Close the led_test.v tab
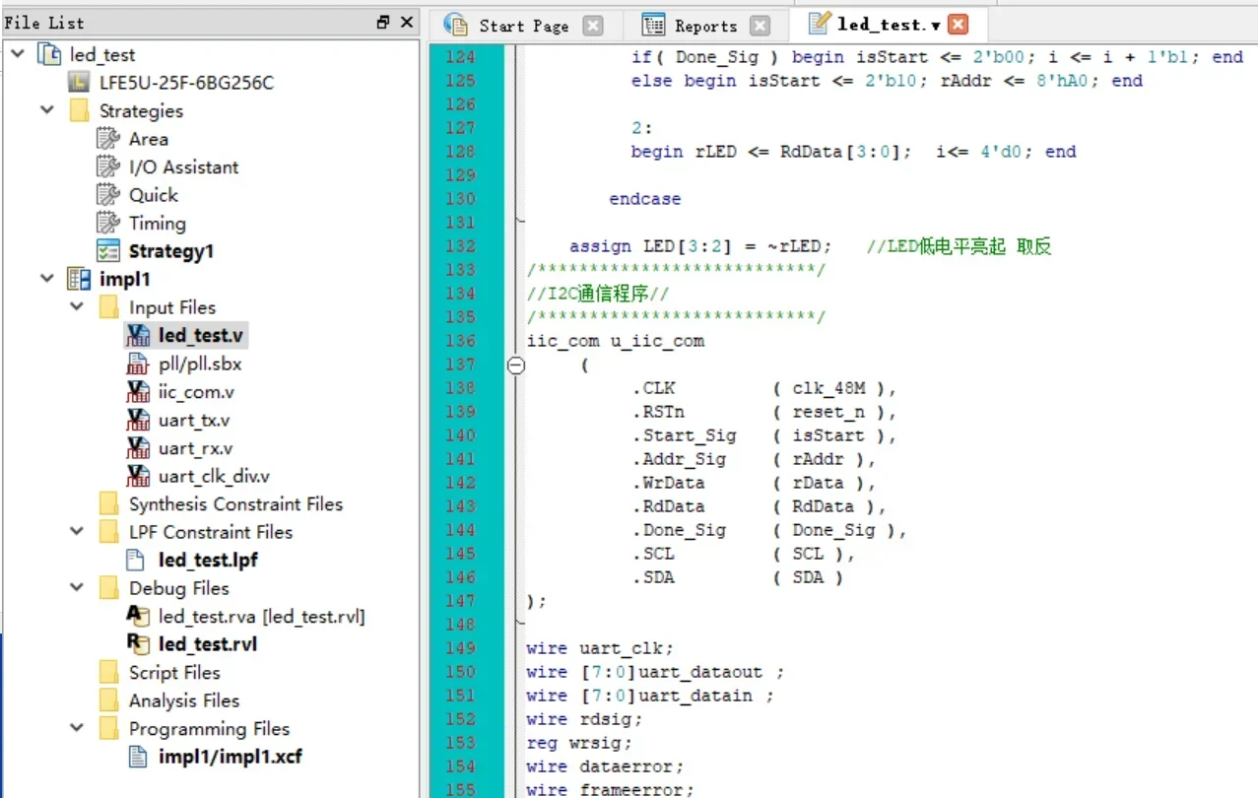1258x798 pixels. (x=958, y=26)
